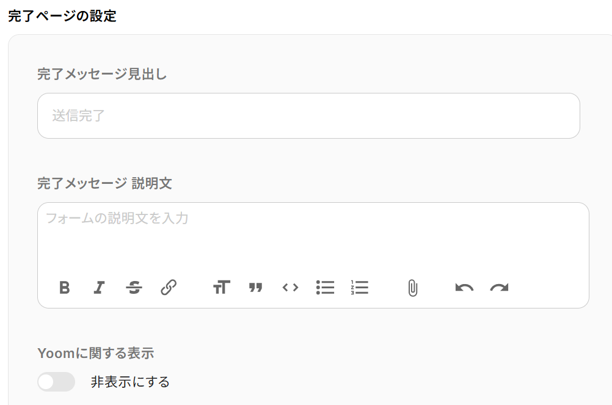The width and height of the screenshot is (612, 405).
Task: Click the 完了メッセージ 説明文 field label
Action: 104,183
